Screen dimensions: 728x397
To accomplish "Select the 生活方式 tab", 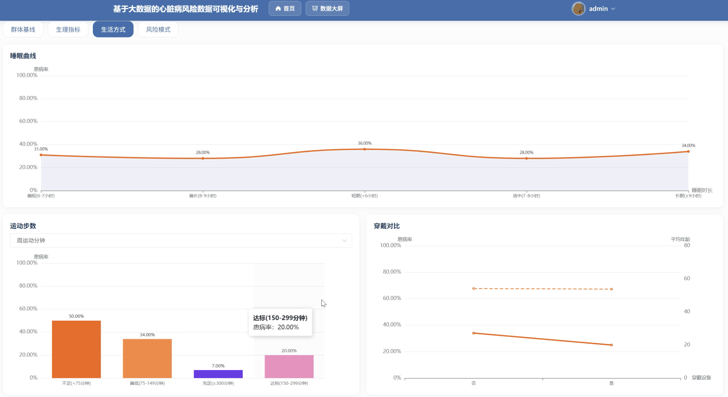I will tap(113, 29).
